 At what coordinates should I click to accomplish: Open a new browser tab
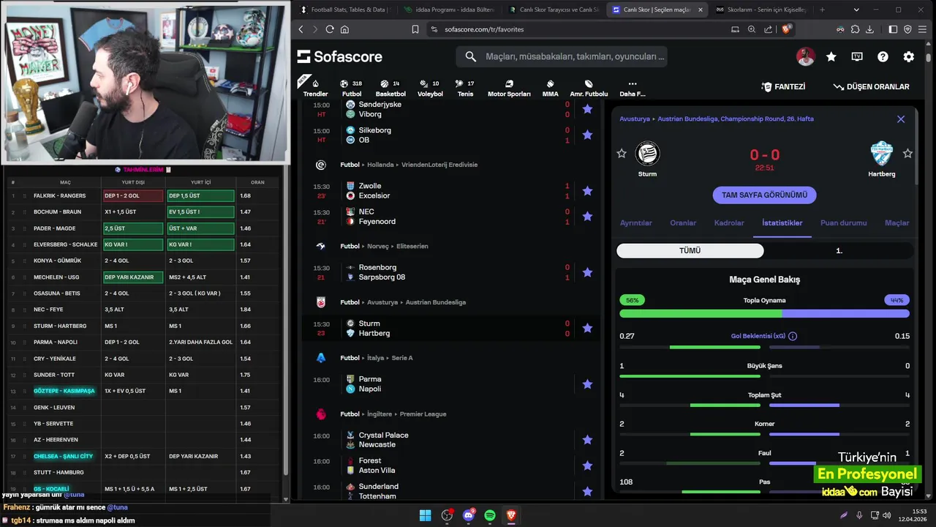(822, 10)
